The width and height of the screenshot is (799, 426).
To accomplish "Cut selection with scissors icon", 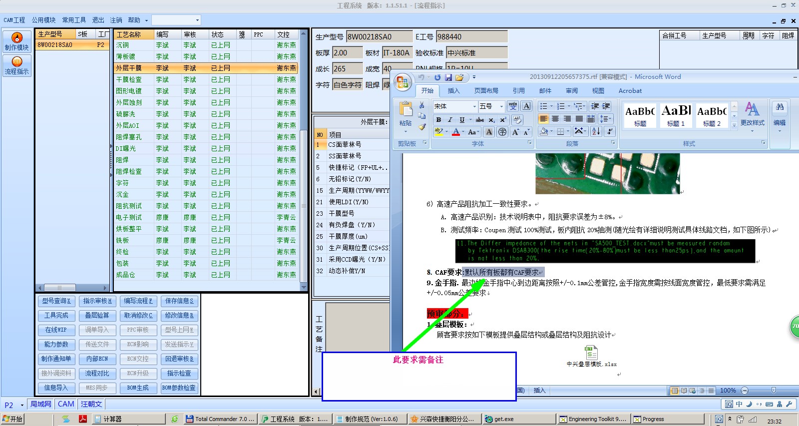I will (422, 105).
